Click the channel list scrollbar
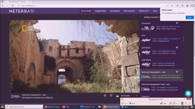 (x=183, y=39)
